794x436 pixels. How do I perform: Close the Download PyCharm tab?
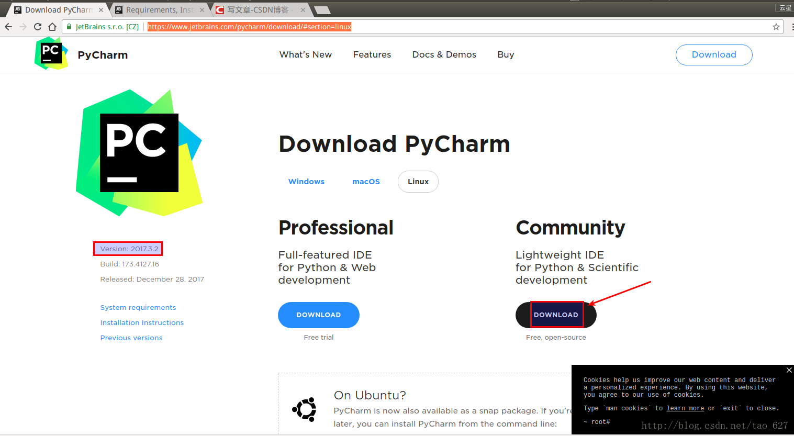101,10
